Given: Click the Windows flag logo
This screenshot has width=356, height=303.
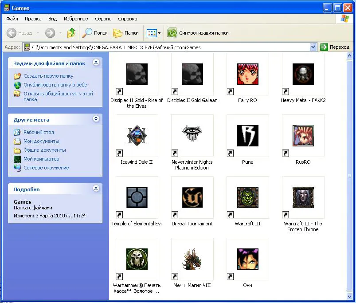Looking at the screenshot, I should [x=344, y=18].
